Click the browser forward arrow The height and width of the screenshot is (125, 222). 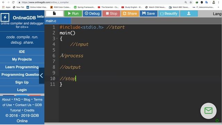(x=8, y=2)
